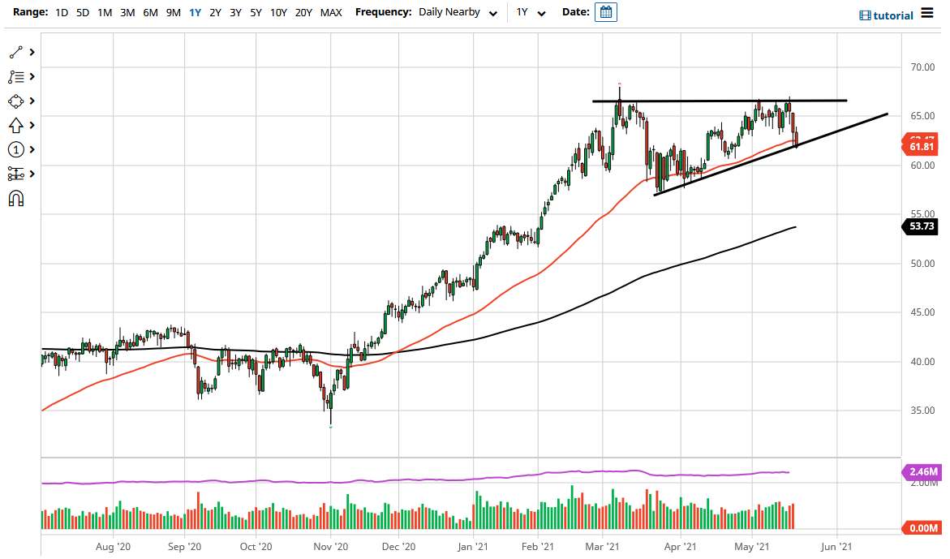Open the Daily Nearby frequency dropdown
Screen dimensions: 950x559
(x=458, y=12)
